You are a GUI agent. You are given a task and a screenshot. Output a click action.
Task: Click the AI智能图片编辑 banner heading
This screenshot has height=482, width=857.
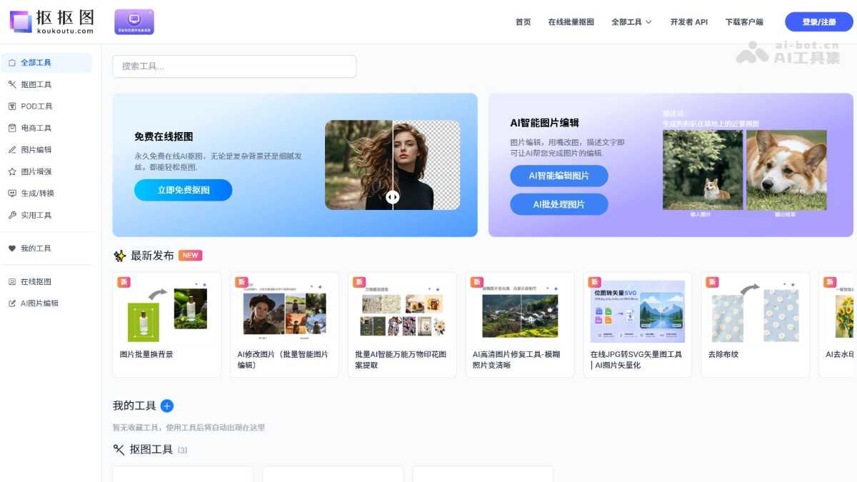tap(545, 123)
